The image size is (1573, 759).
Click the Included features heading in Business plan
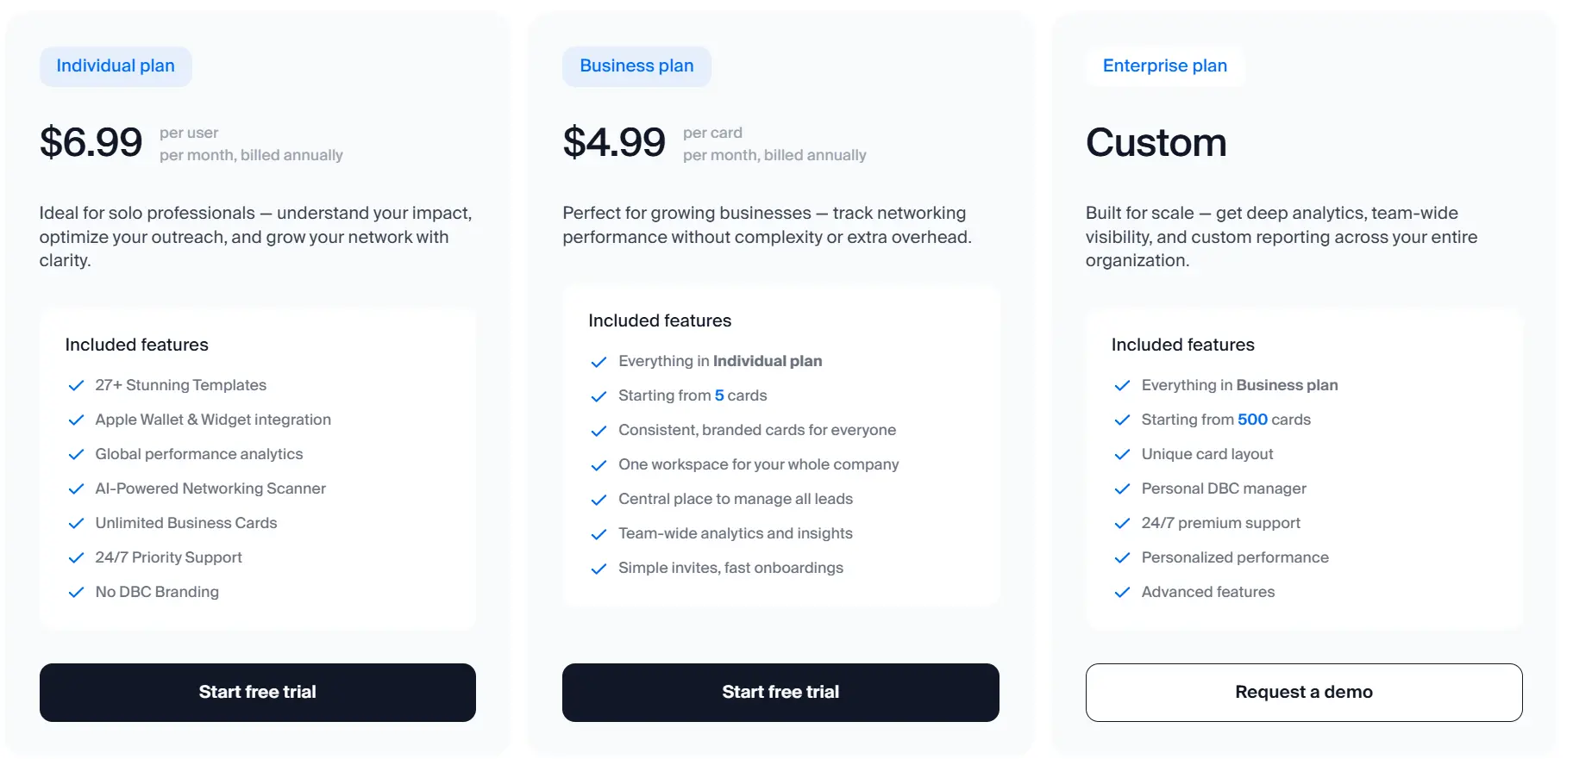click(x=659, y=320)
